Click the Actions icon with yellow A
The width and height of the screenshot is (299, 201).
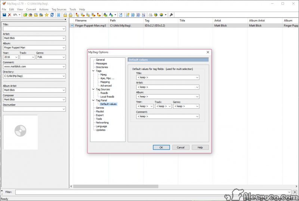(x=105, y=15)
